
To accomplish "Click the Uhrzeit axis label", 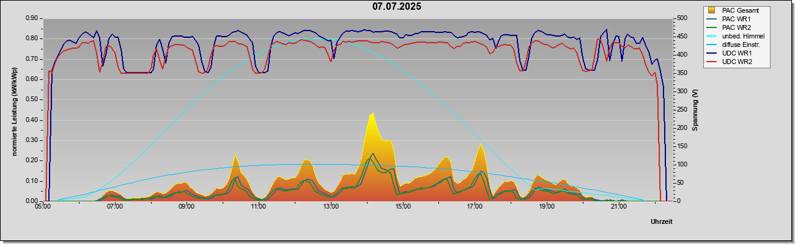I will pos(661,221).
